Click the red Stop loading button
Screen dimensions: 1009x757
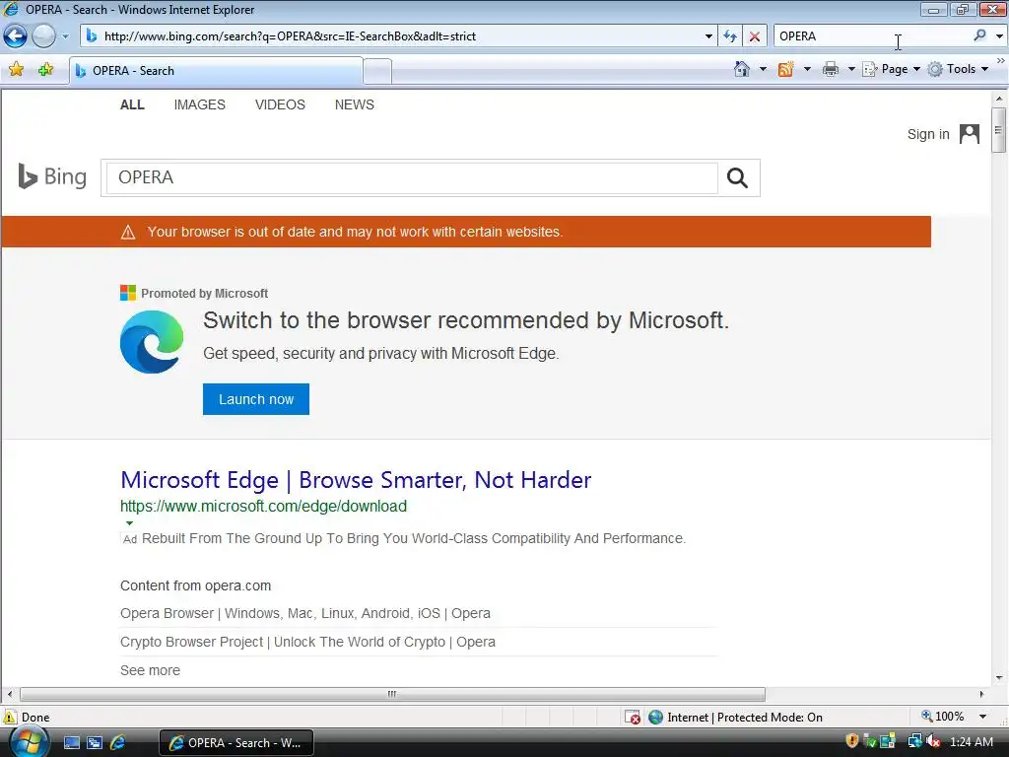754,36
